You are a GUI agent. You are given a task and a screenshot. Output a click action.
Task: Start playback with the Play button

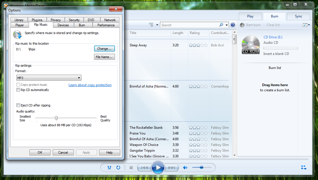point(158,167)
